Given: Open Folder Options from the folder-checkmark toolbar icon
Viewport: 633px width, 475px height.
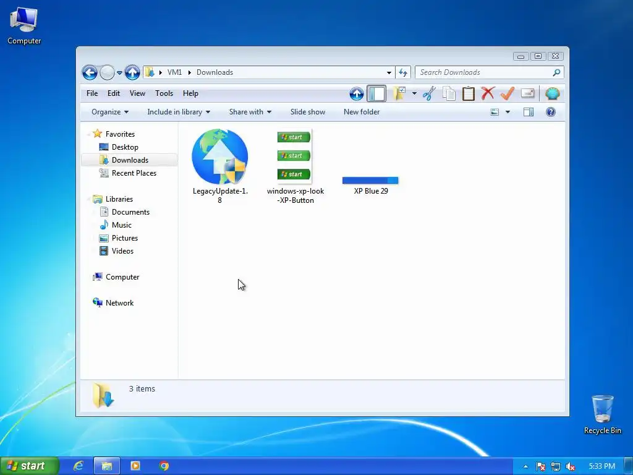Looking at the screenshot, I should coord(399,94).
